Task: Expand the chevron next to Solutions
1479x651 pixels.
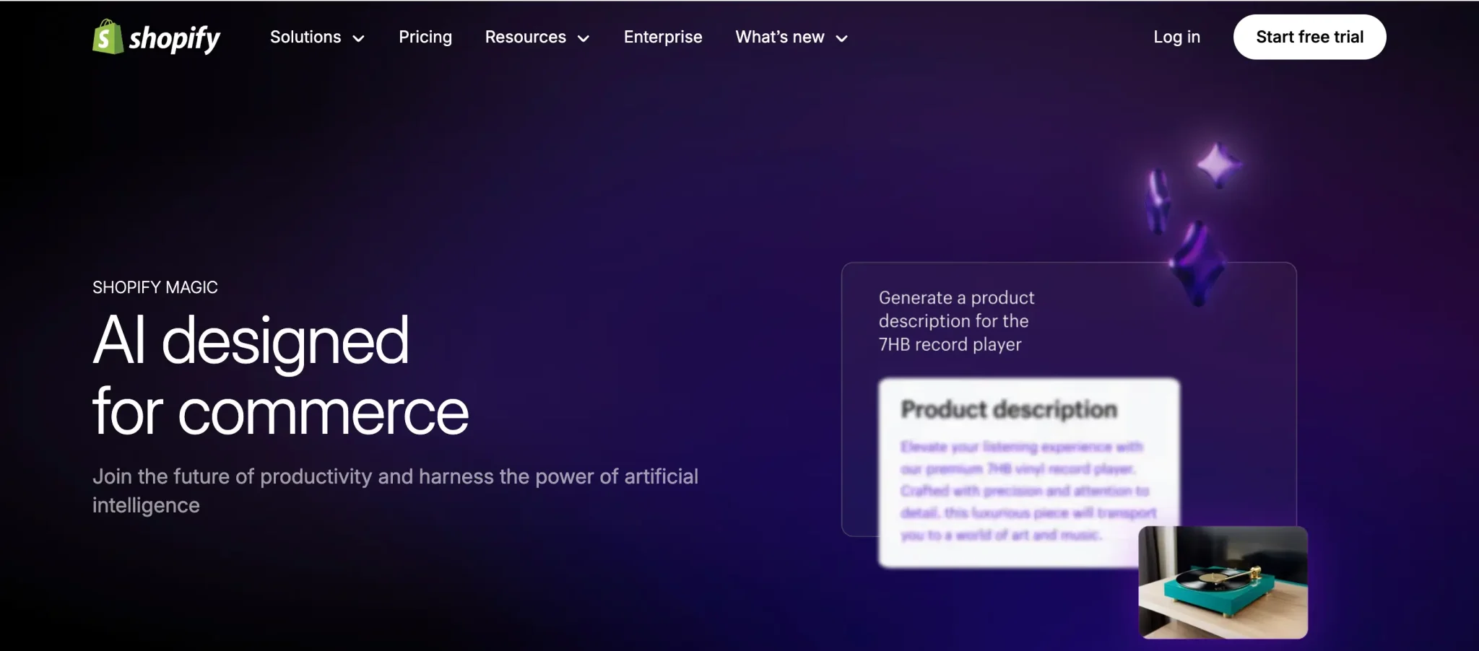Action: (359, 38)
